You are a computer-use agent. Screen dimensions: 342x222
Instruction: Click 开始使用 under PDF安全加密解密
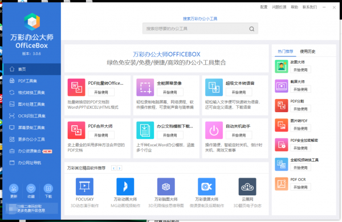(x=300, y=148)
